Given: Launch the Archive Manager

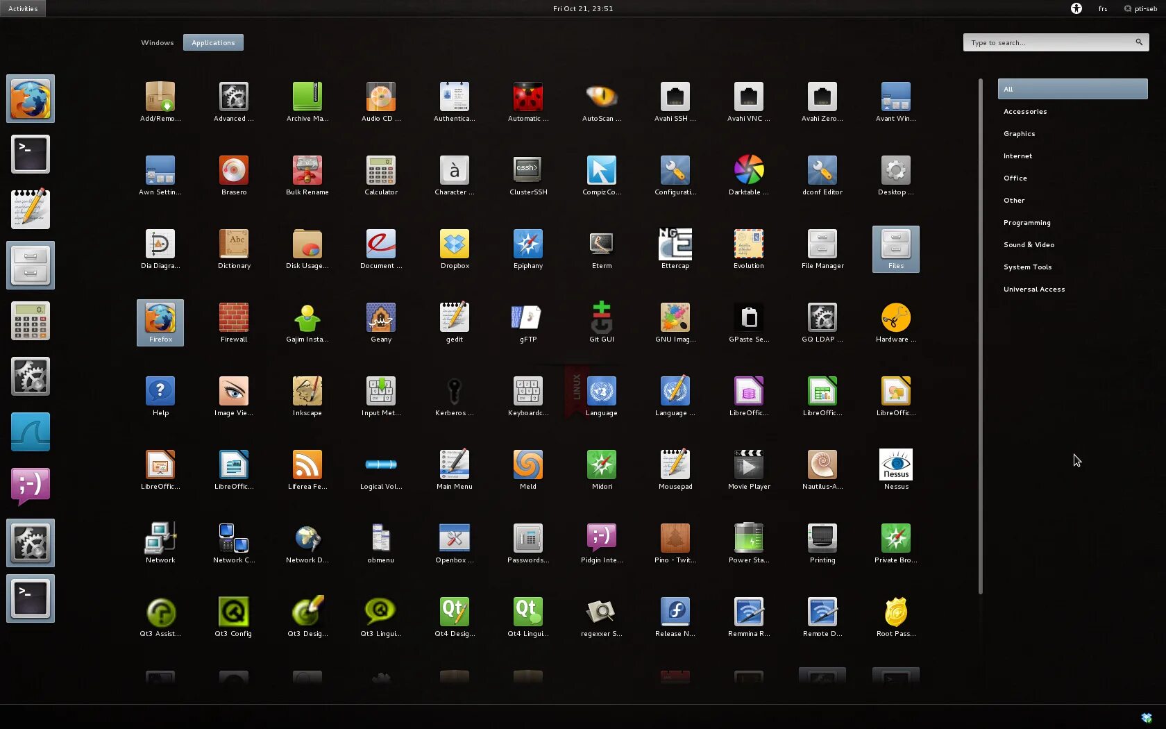Looking at the screenshot, I should (x=307, y=102).
